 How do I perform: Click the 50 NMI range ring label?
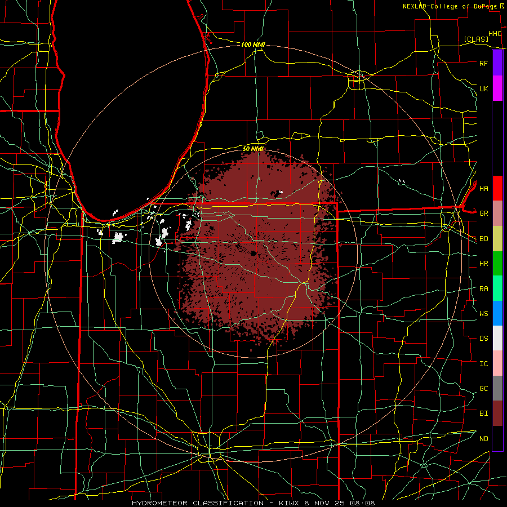(x=253, y=149)
